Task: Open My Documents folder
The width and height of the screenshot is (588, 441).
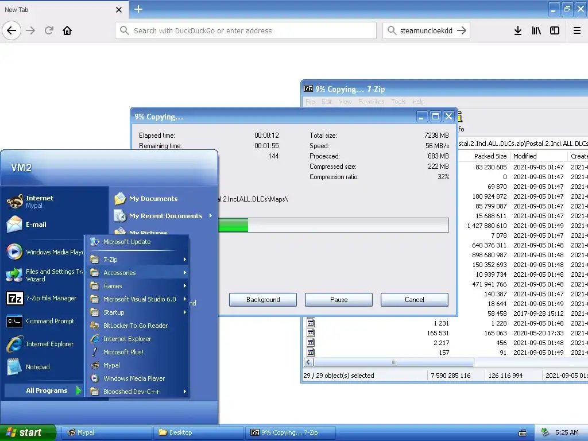Action: point(163,198)
